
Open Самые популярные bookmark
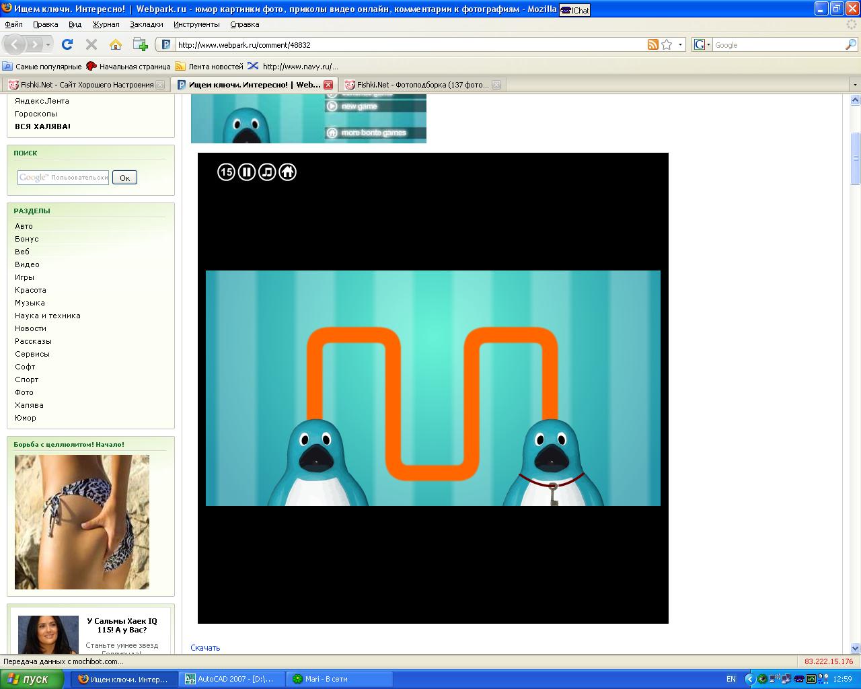[42, 66]
